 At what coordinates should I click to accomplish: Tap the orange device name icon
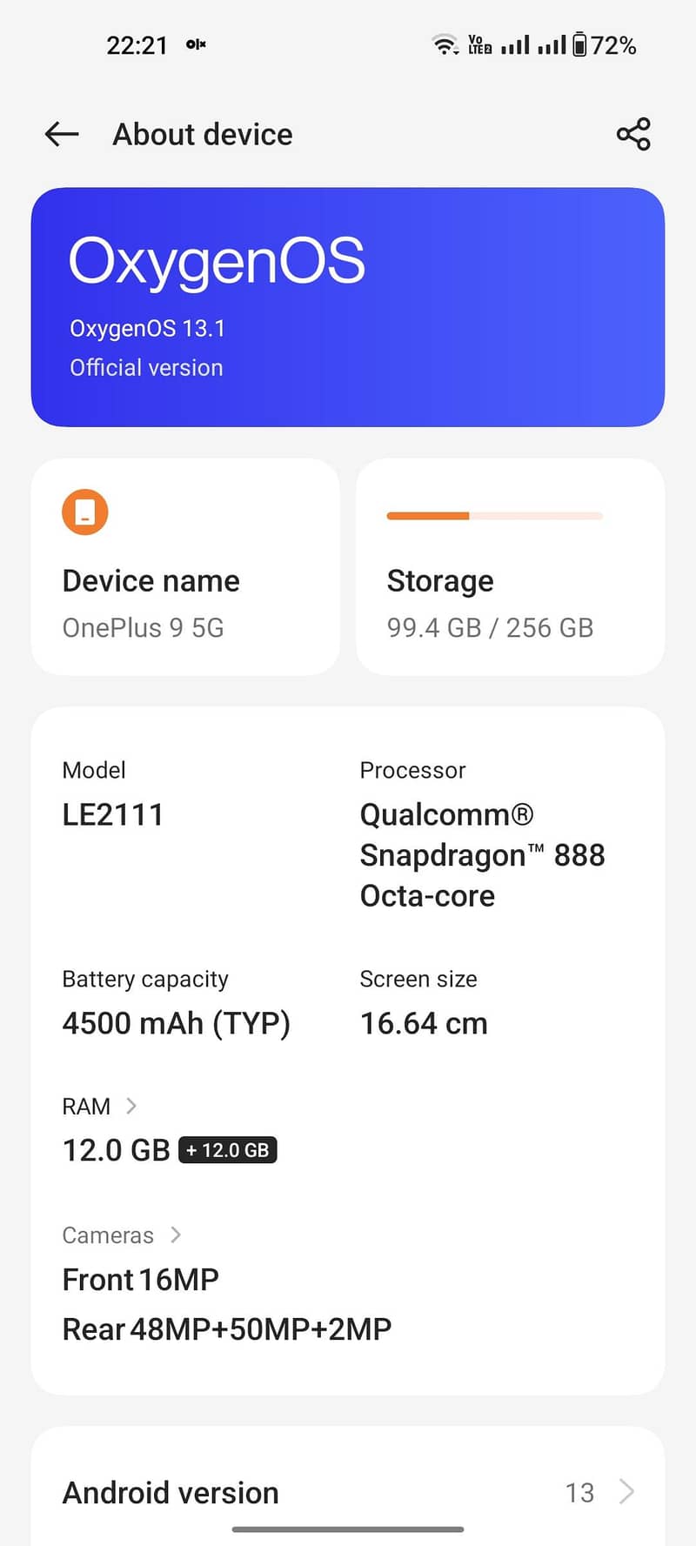(x=85, y=512)
